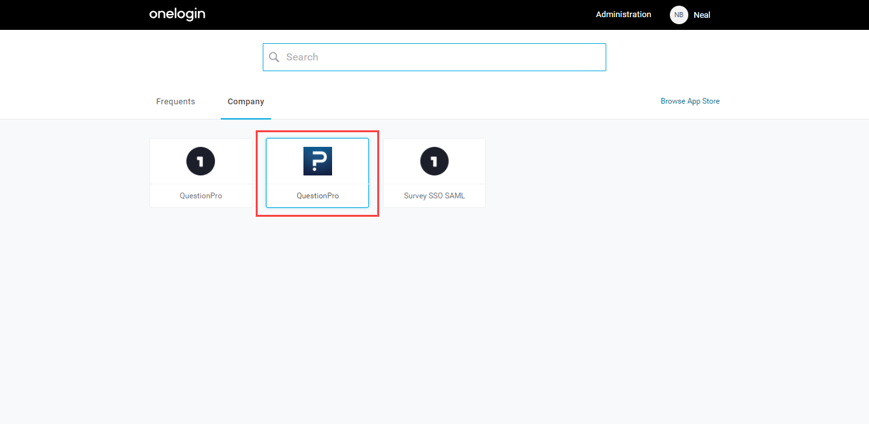Select the QuestionPro label under the highlighted tile
This screenshot has height=424, width=869.
coord(317,195)
